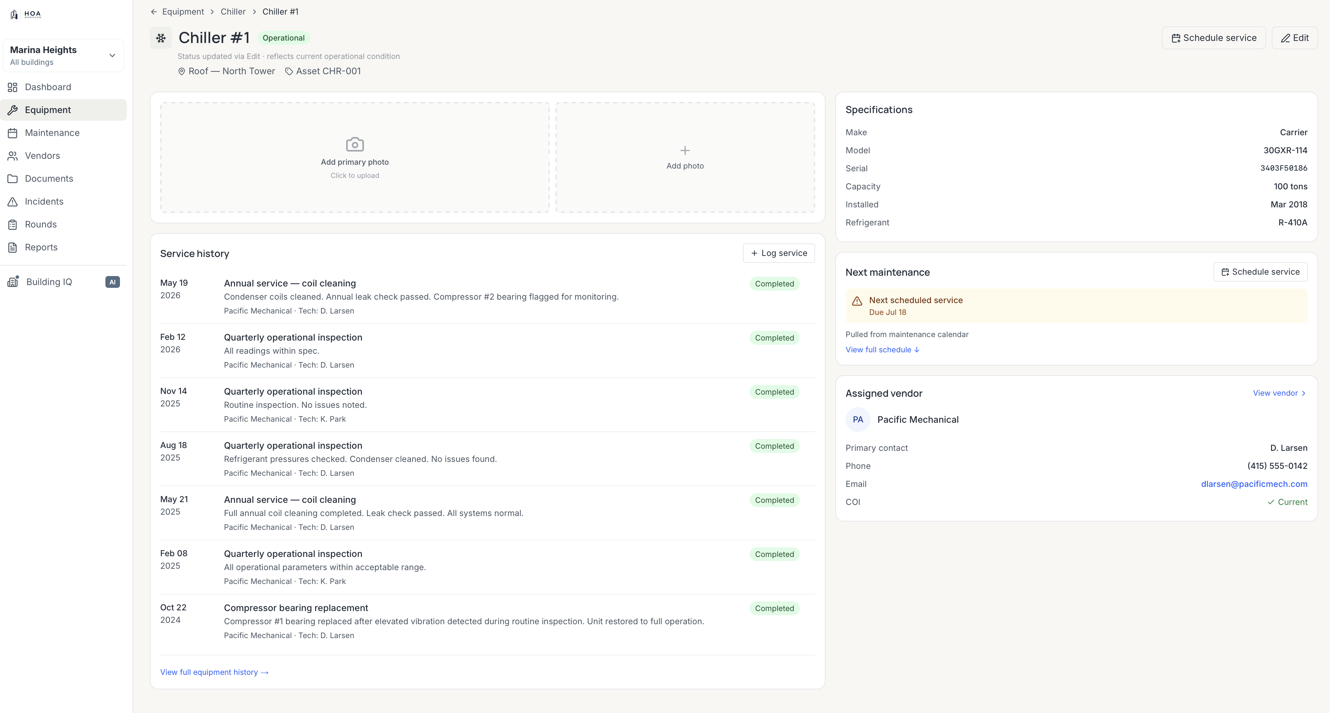Click the serial number 3403F50186
Image resolution: width=1330 pixels, height=713 pixels.
pyautogui.click(x=1284, y=168)
